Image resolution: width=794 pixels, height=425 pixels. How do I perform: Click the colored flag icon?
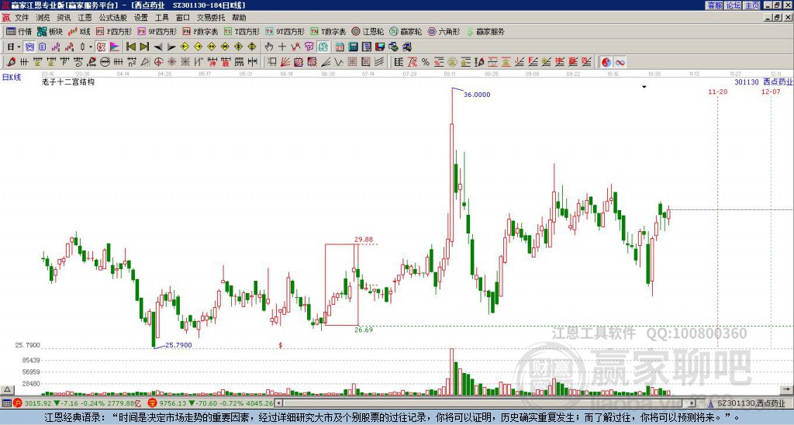click(115, 47)
